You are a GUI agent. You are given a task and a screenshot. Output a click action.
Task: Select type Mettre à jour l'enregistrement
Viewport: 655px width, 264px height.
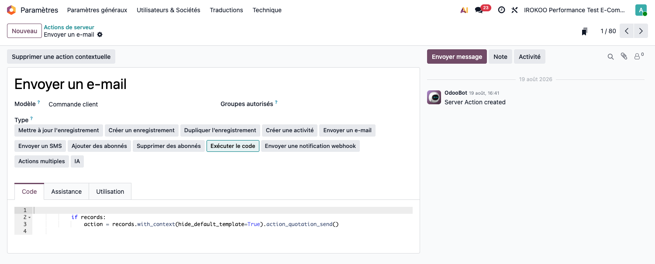(59, 130)
